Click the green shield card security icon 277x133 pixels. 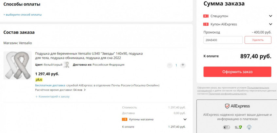click(238, 127)
